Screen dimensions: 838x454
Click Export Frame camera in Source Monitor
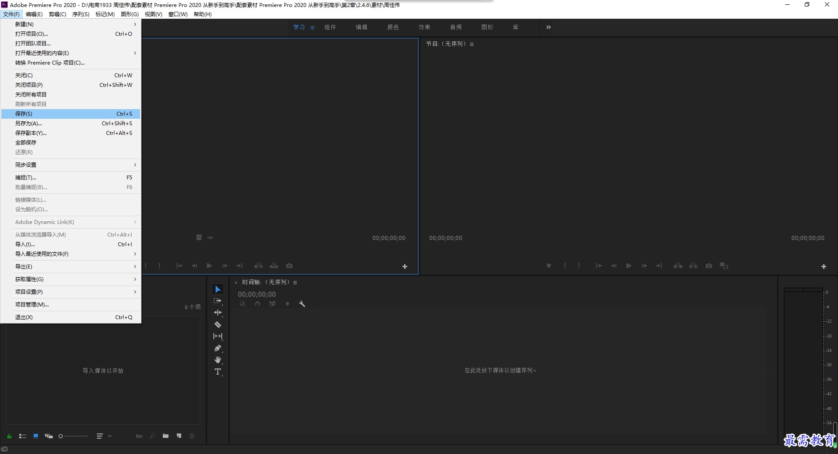click(x=289, y=265)
